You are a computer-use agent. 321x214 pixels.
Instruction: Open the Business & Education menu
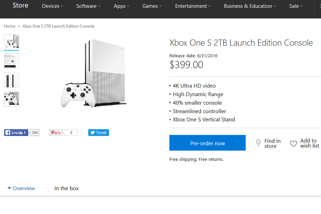tap(250, 6)
